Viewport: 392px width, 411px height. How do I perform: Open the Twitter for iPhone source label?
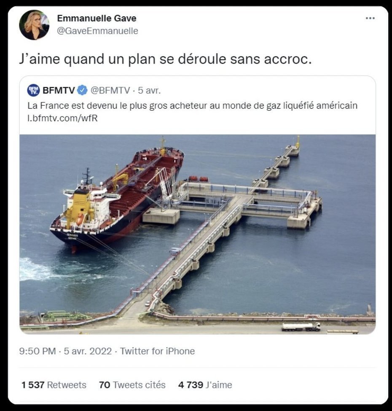tap(157, 351)
